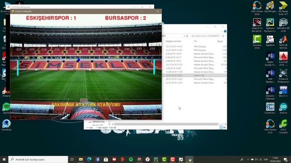Select file row dated 6.08.2019 15:17
This screenshot has width=291, height=163.
coord(195,58)
